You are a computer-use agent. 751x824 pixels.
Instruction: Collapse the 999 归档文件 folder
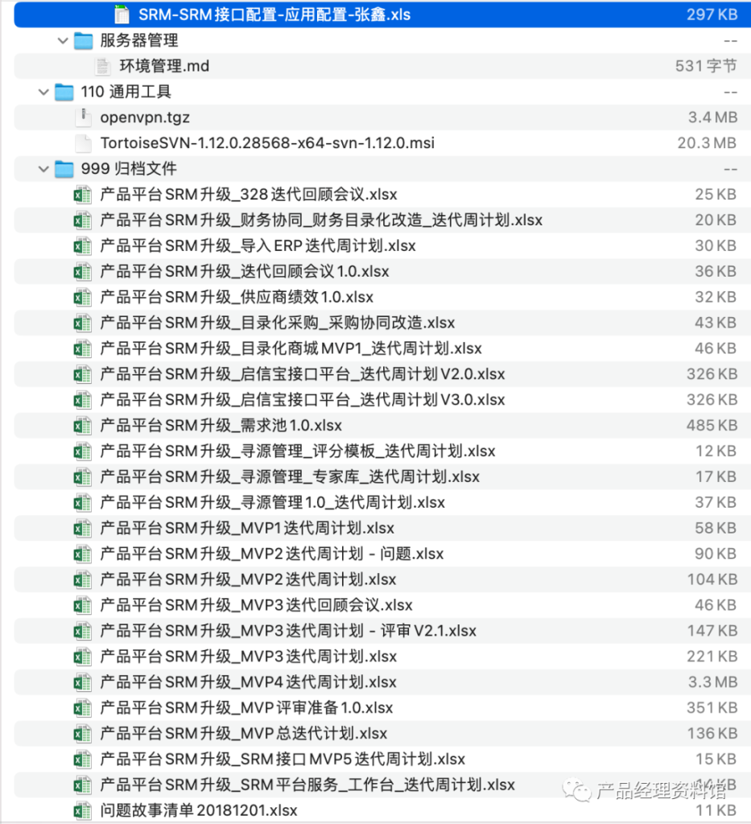click(x=43, y=169)
